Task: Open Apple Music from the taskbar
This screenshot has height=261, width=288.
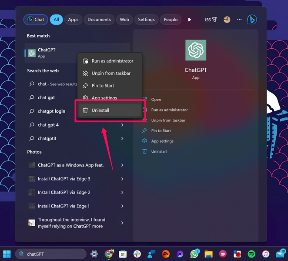Action: tap(265, 254)
